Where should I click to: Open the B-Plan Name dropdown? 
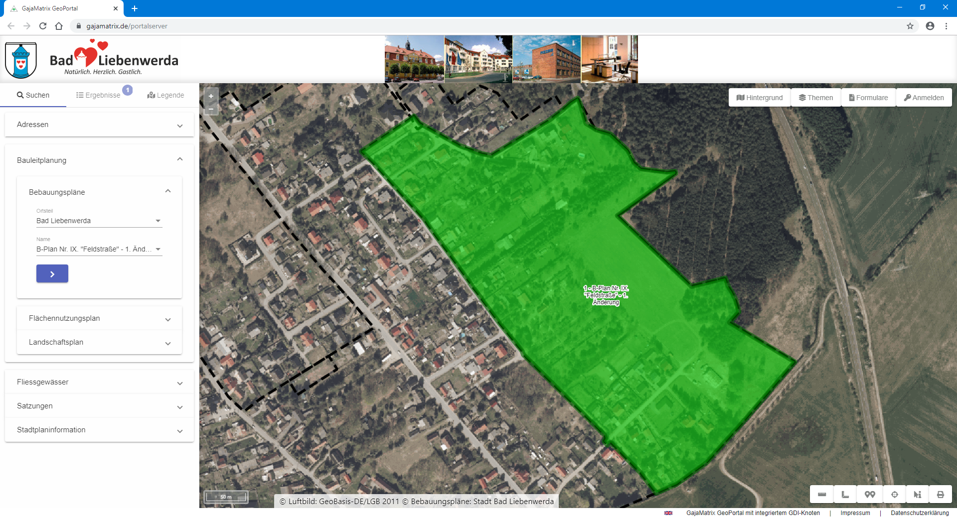[x=99, y=249]
